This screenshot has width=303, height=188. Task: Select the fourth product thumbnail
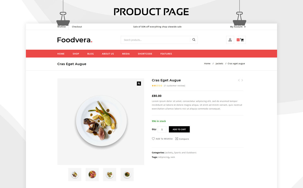pyautogui.click(x=127, y=174)
